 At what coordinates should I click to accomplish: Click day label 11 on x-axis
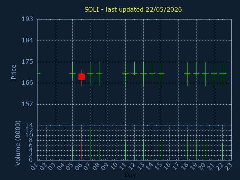[123, 166]
